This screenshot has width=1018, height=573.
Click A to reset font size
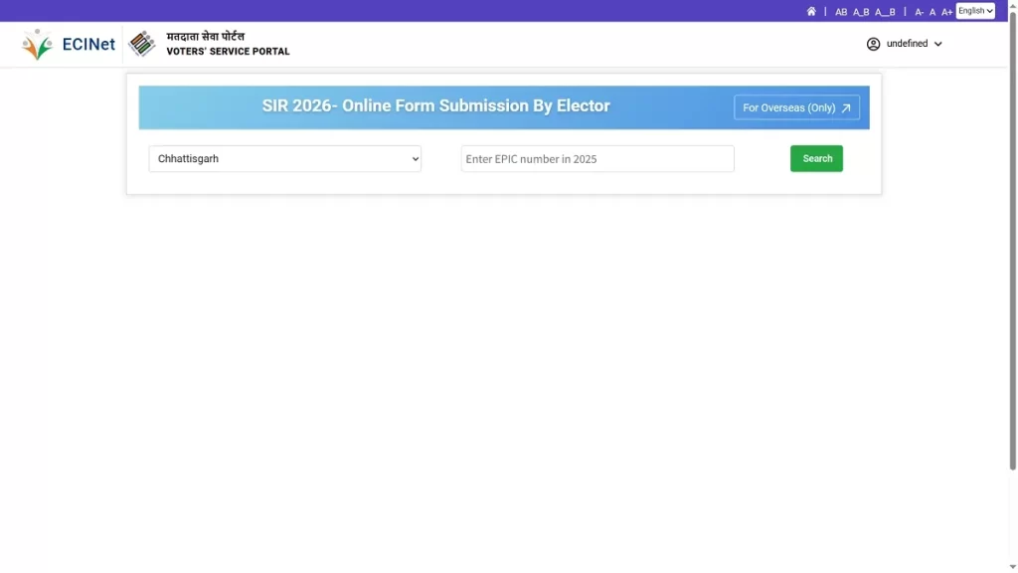coord(932,11)
